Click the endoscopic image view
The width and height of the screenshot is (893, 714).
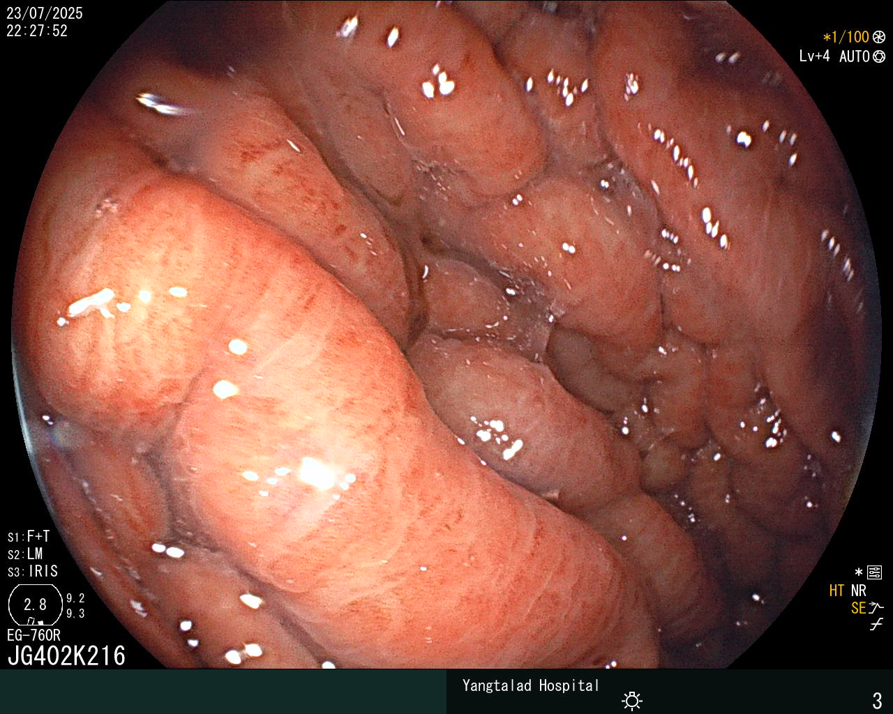(446, 335)
